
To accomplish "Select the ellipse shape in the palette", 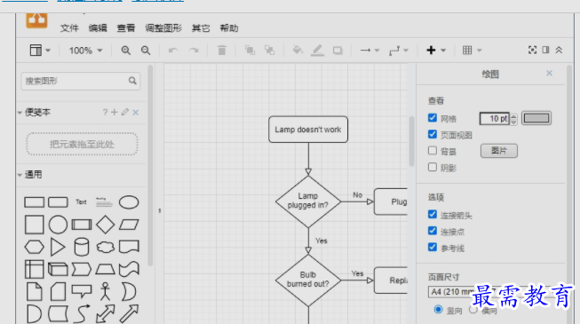I will pos(129,202).
